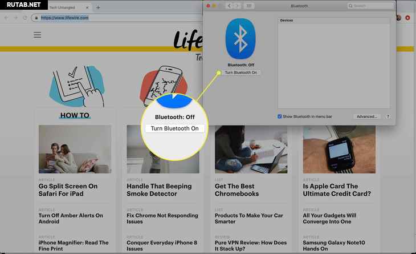Open a new browser tab

click(x=98, y=7)
